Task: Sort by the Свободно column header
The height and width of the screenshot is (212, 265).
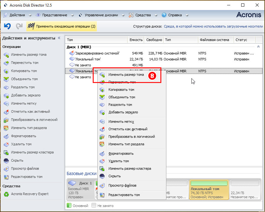Action: click(x=154, y=40)
